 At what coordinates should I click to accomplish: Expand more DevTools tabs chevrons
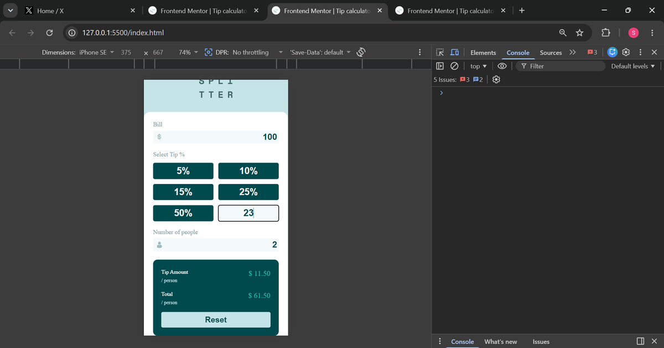coord(572,52)
